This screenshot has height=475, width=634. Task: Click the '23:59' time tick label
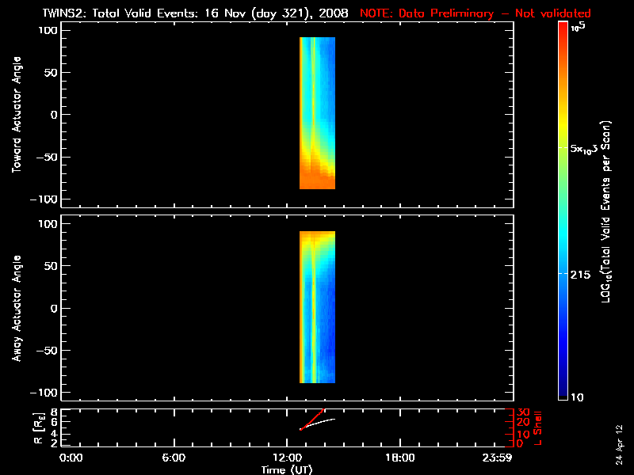(x=497, y=458)
